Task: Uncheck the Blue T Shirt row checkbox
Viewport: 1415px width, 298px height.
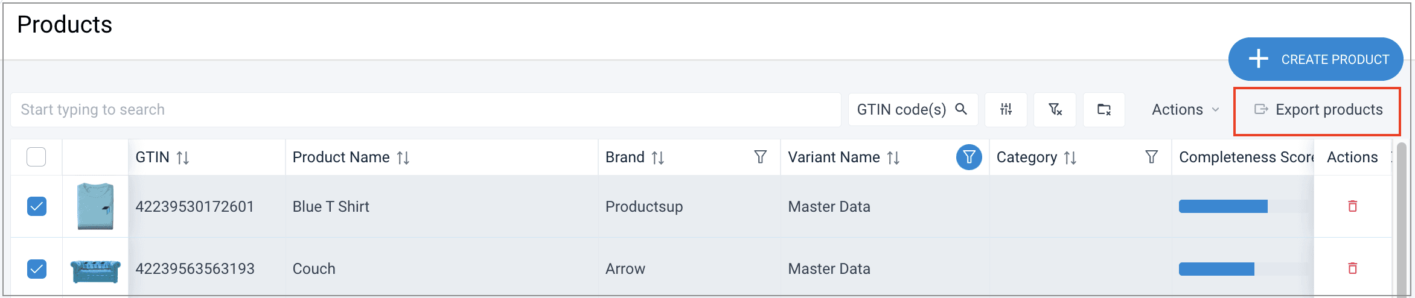Action: click(36, 206)
